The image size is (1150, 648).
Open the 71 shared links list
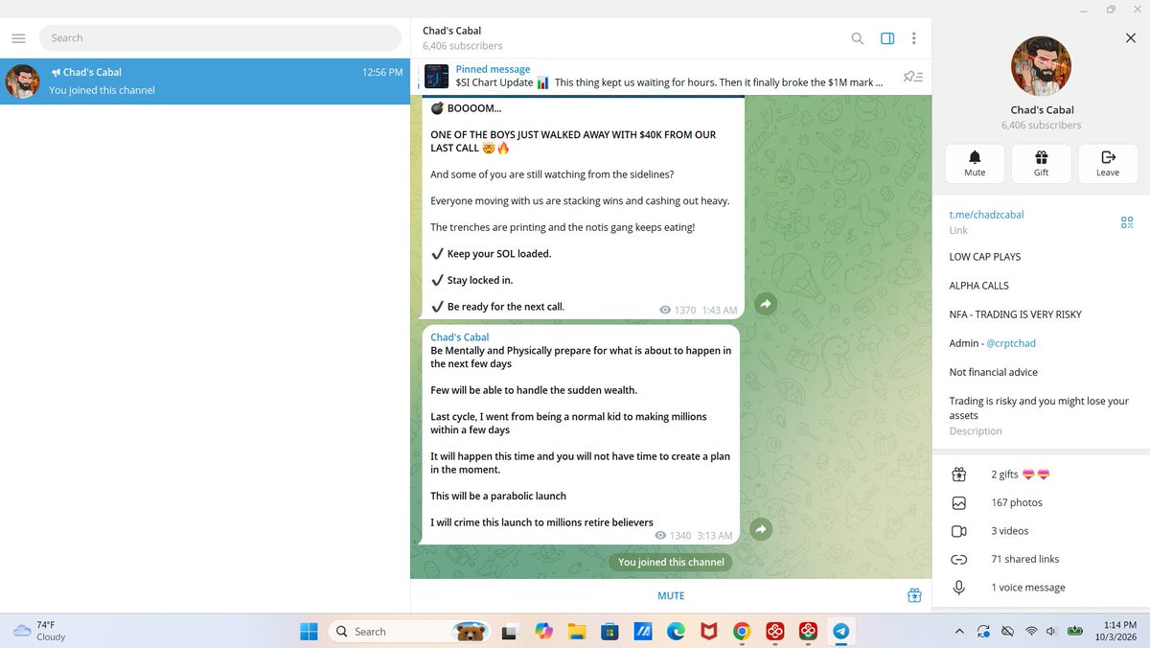click(1041, 559)
